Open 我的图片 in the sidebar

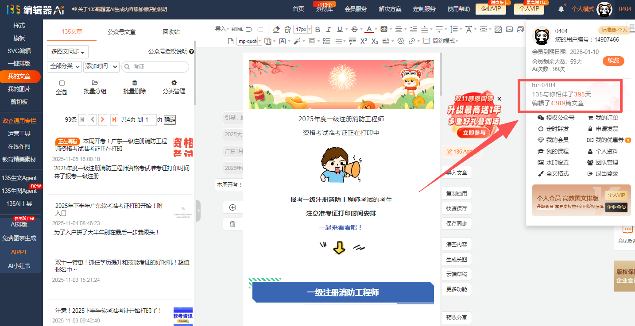[19, 89]
